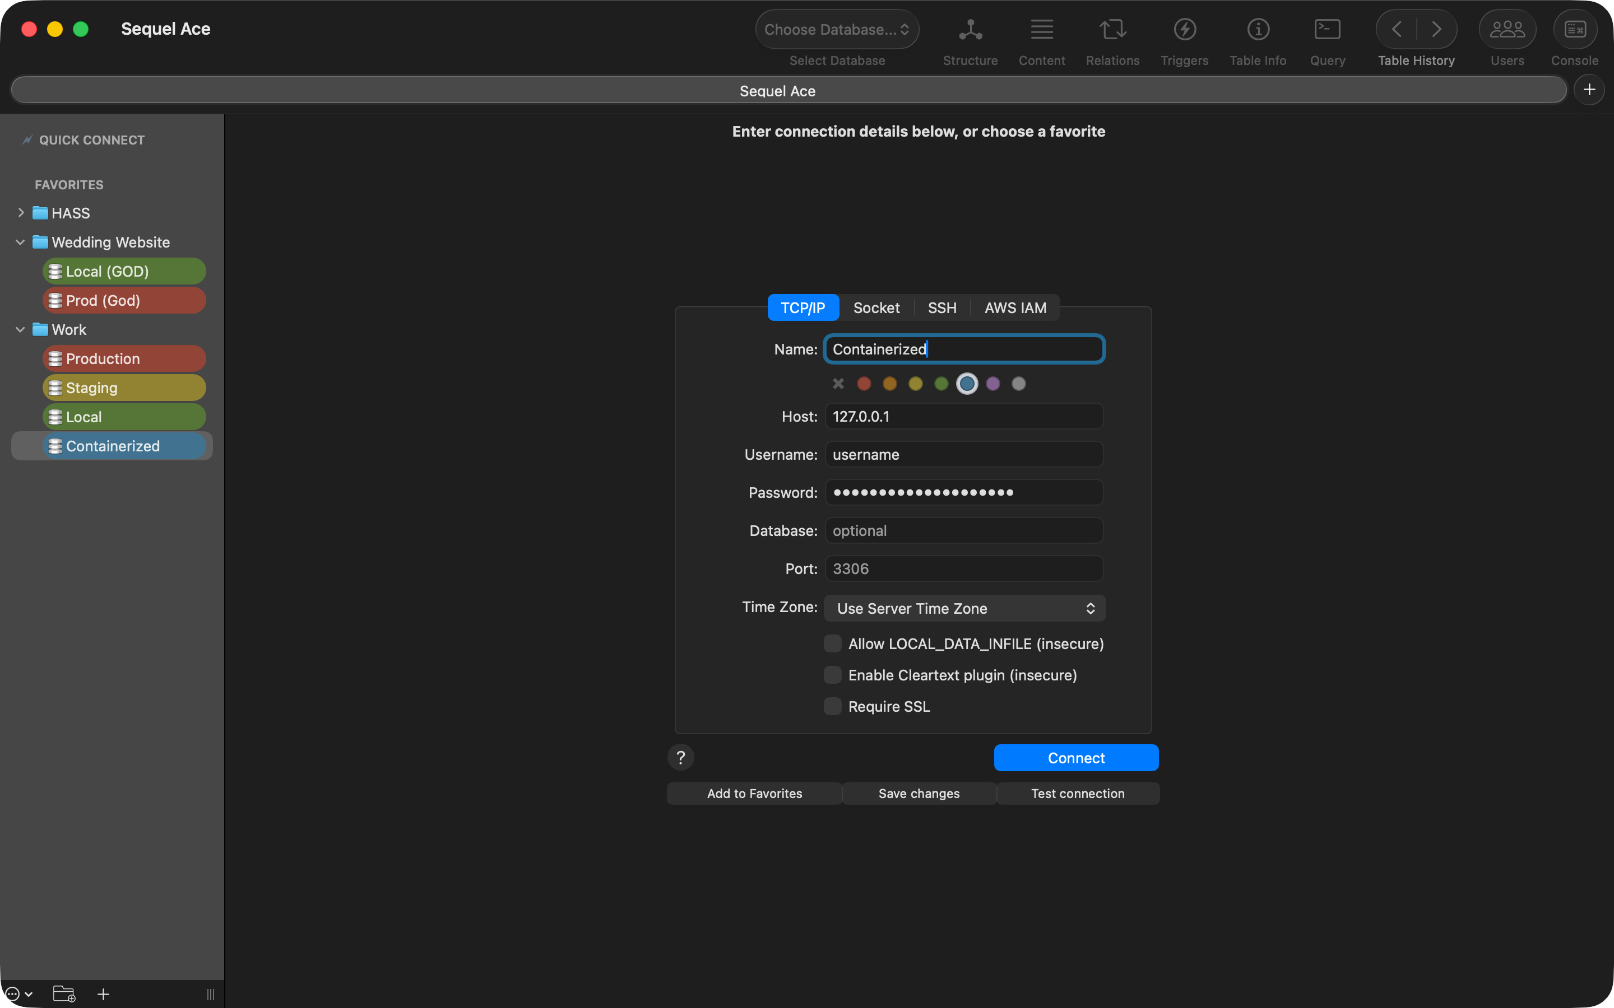This screenshot has width=1614, height=1008.
Task: Open the Table Info icon
Action: [1258, 29]
